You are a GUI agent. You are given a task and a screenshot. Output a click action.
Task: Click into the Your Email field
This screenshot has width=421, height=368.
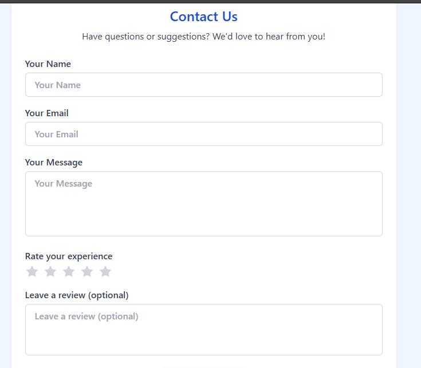204,134
